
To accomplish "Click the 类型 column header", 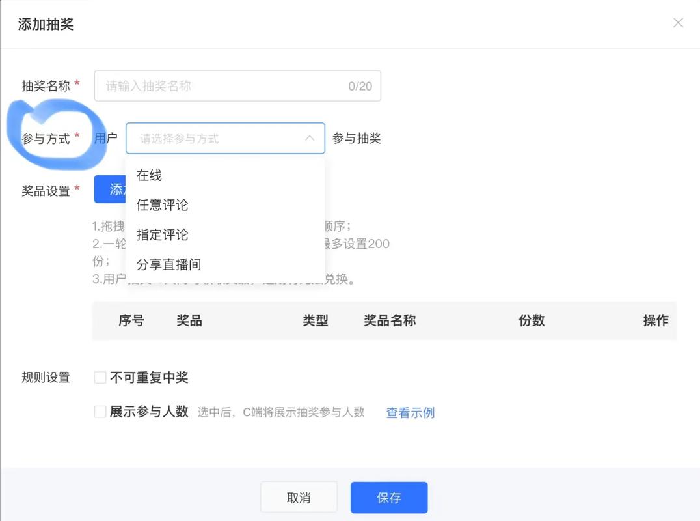I will (x=315, y=320).
